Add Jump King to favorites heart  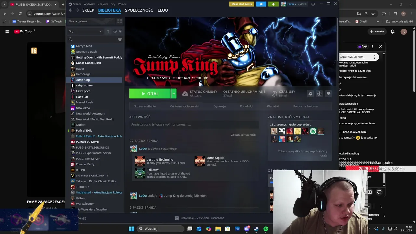point(328,94)
